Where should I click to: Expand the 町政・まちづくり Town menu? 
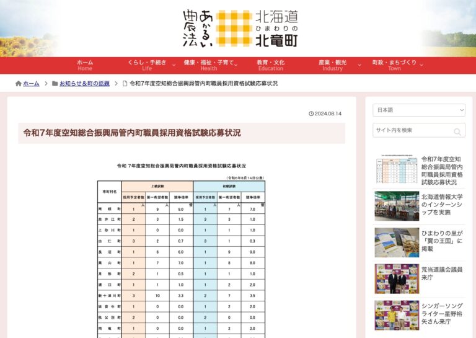click(395, 65)
